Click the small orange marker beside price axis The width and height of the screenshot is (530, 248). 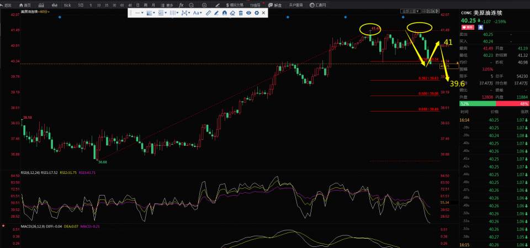click(x=457, y=63)
